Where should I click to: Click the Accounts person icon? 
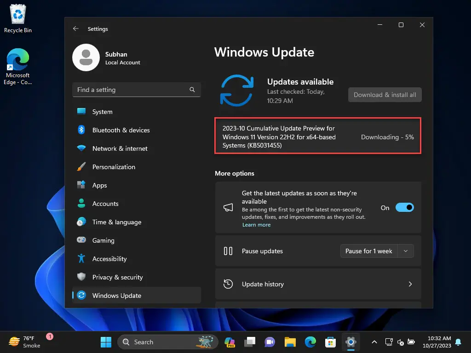pos(81,203)
